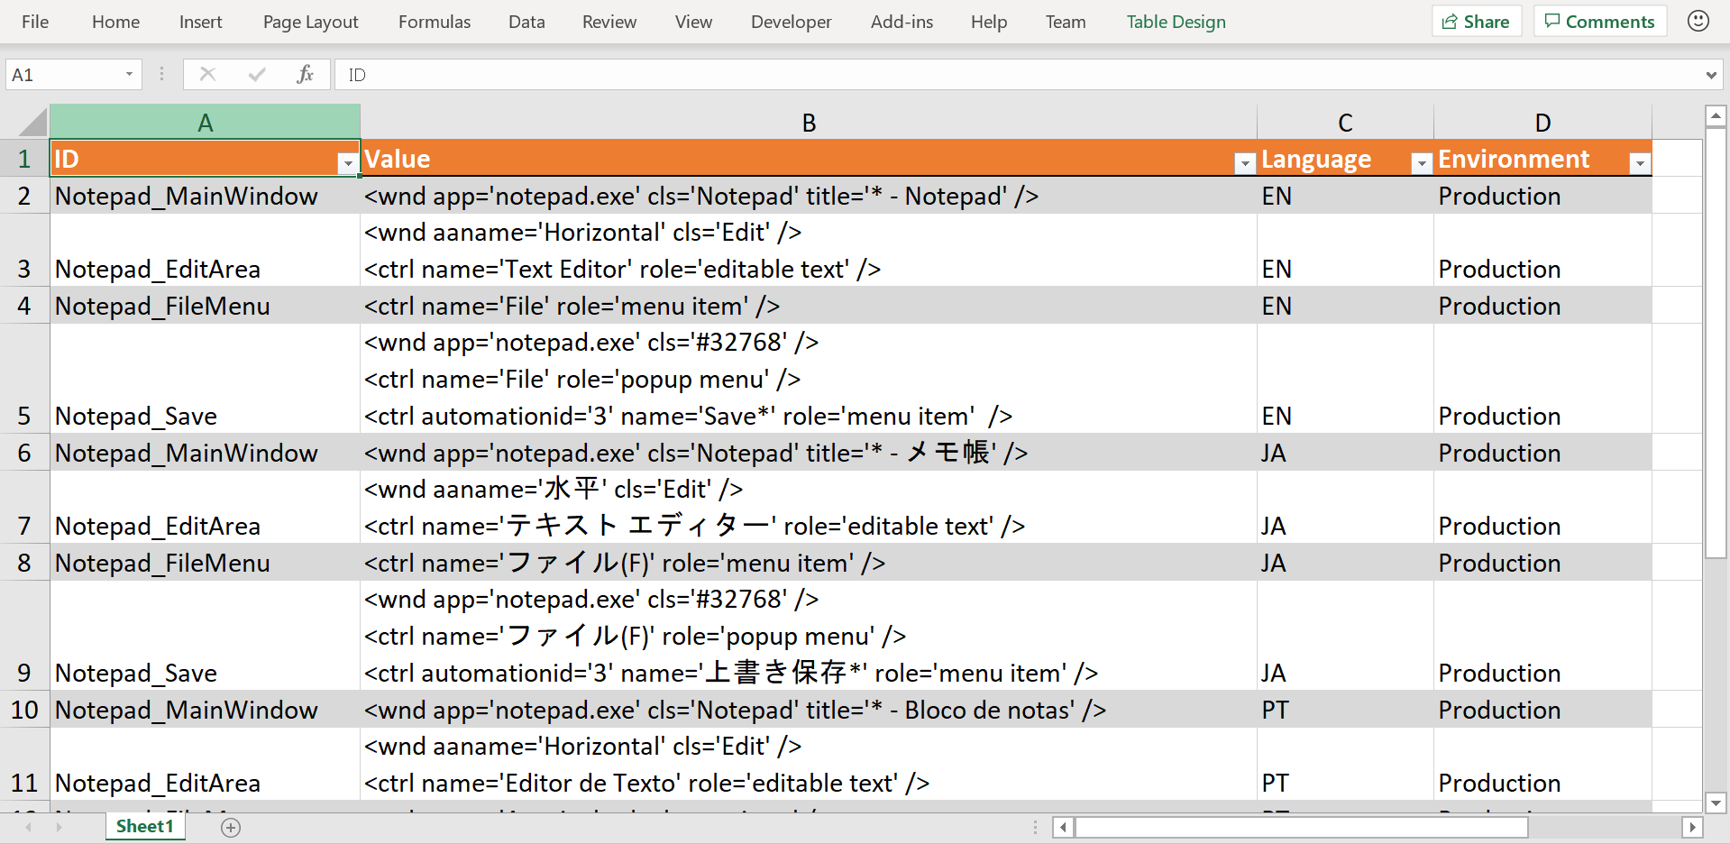The image size is (1730, 844).
Task: Open the Environment column filter dropdown
Action: tap(1640, 163)
